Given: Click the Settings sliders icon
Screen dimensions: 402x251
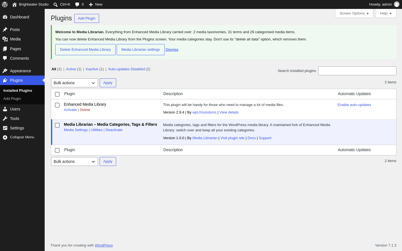Looking at the screenshot, I should coord(5,128).
